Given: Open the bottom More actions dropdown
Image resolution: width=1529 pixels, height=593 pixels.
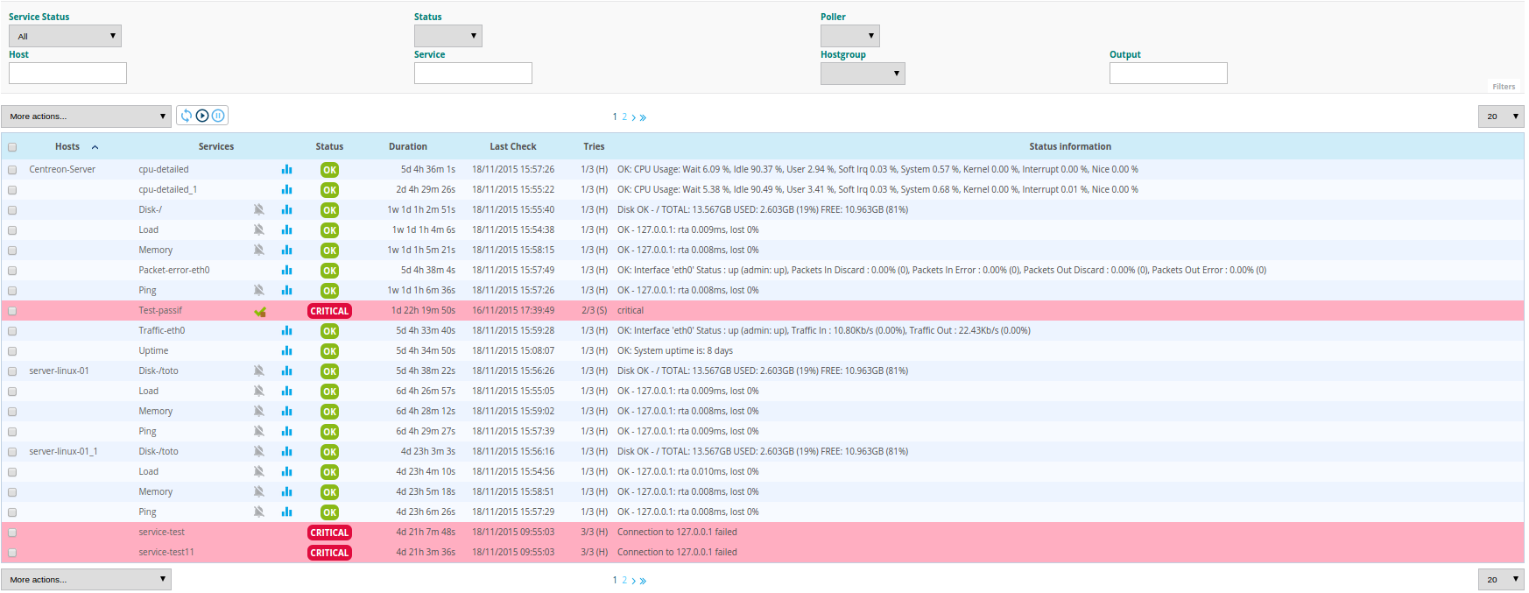Looking at the screenshot, I should pos(86,580).
